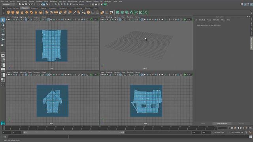This screenshot has height=142, width=253.
Task: Click the Maya home icon at bottom left
Action: click(3, 123)
